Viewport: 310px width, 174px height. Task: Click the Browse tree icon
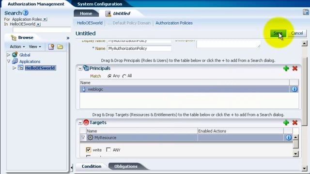(x=14, y=38)
